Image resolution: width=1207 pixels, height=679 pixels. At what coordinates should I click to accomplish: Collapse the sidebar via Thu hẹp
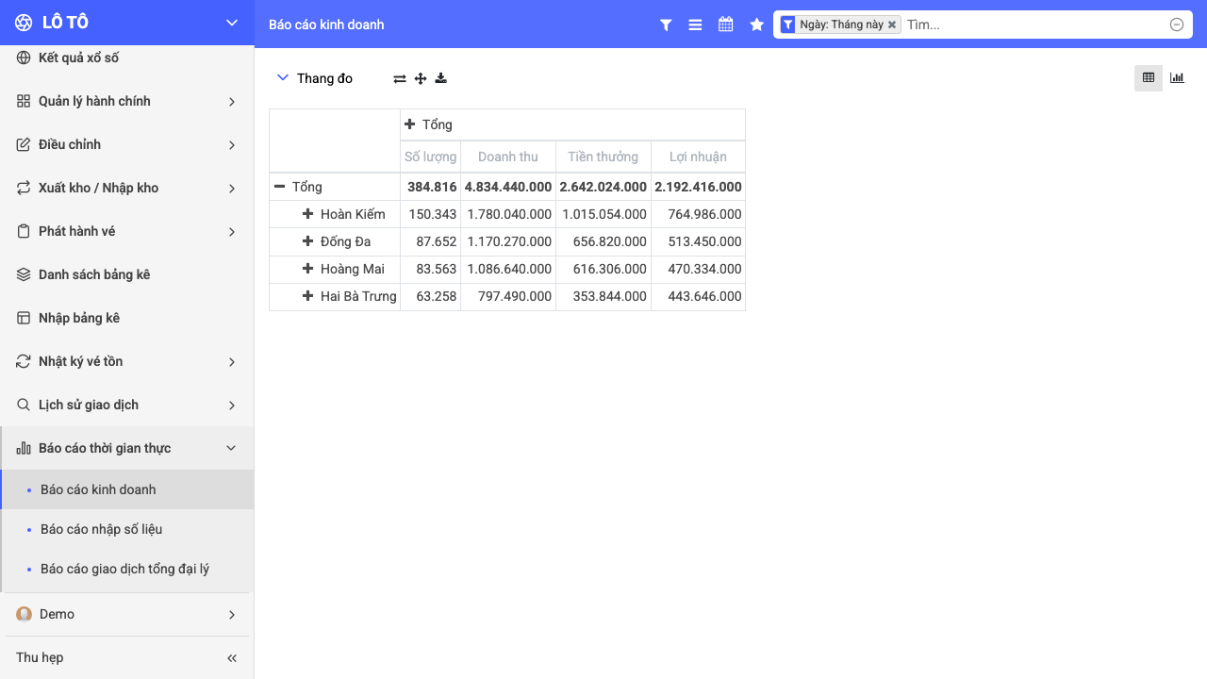[126, 657]
